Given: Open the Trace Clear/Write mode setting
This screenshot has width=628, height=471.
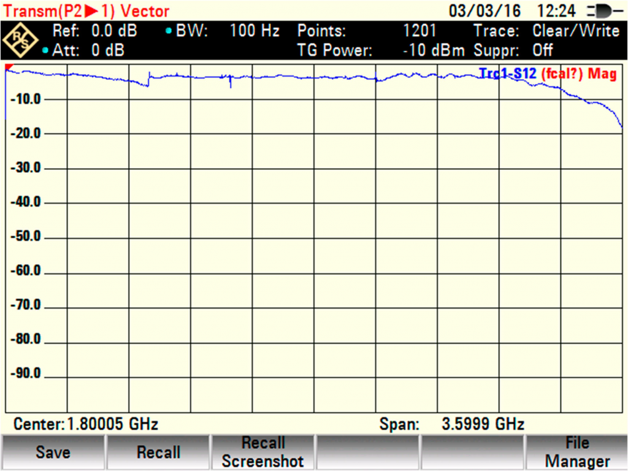Looking at the screenshot, I should [575, 31].
